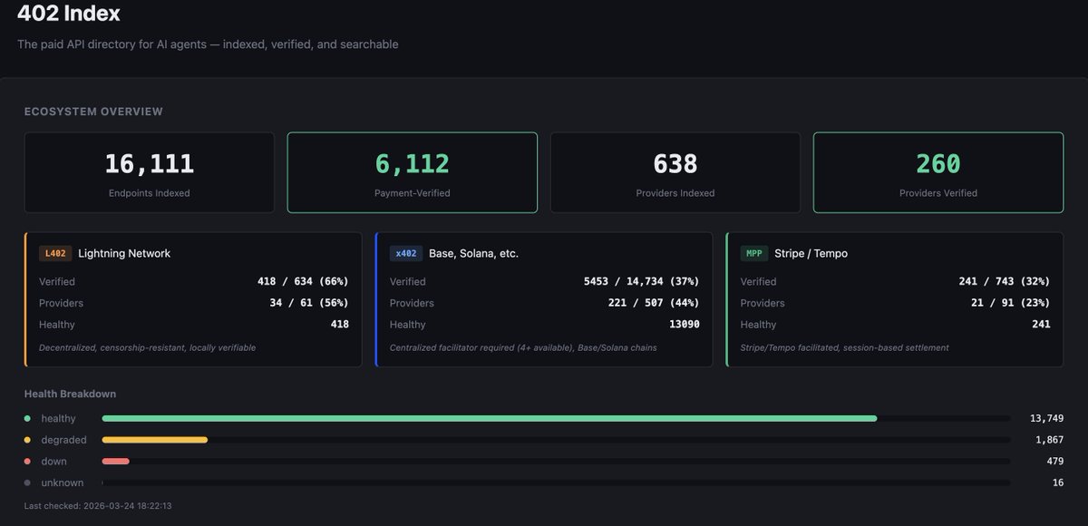Viewport: 1088px width, 526px height.
Task: Click Healthy label in Base, Solana card
Action: tap(408, 325)
